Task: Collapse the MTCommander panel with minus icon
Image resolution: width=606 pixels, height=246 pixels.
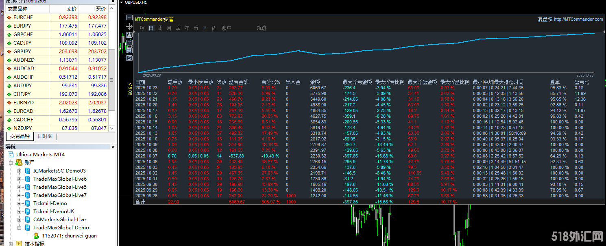Action: (129, 18)
